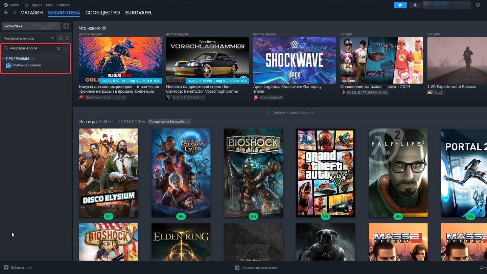Select the BioShock game cover
Viewport: 487px width, 274px height.
pos(253,173)
